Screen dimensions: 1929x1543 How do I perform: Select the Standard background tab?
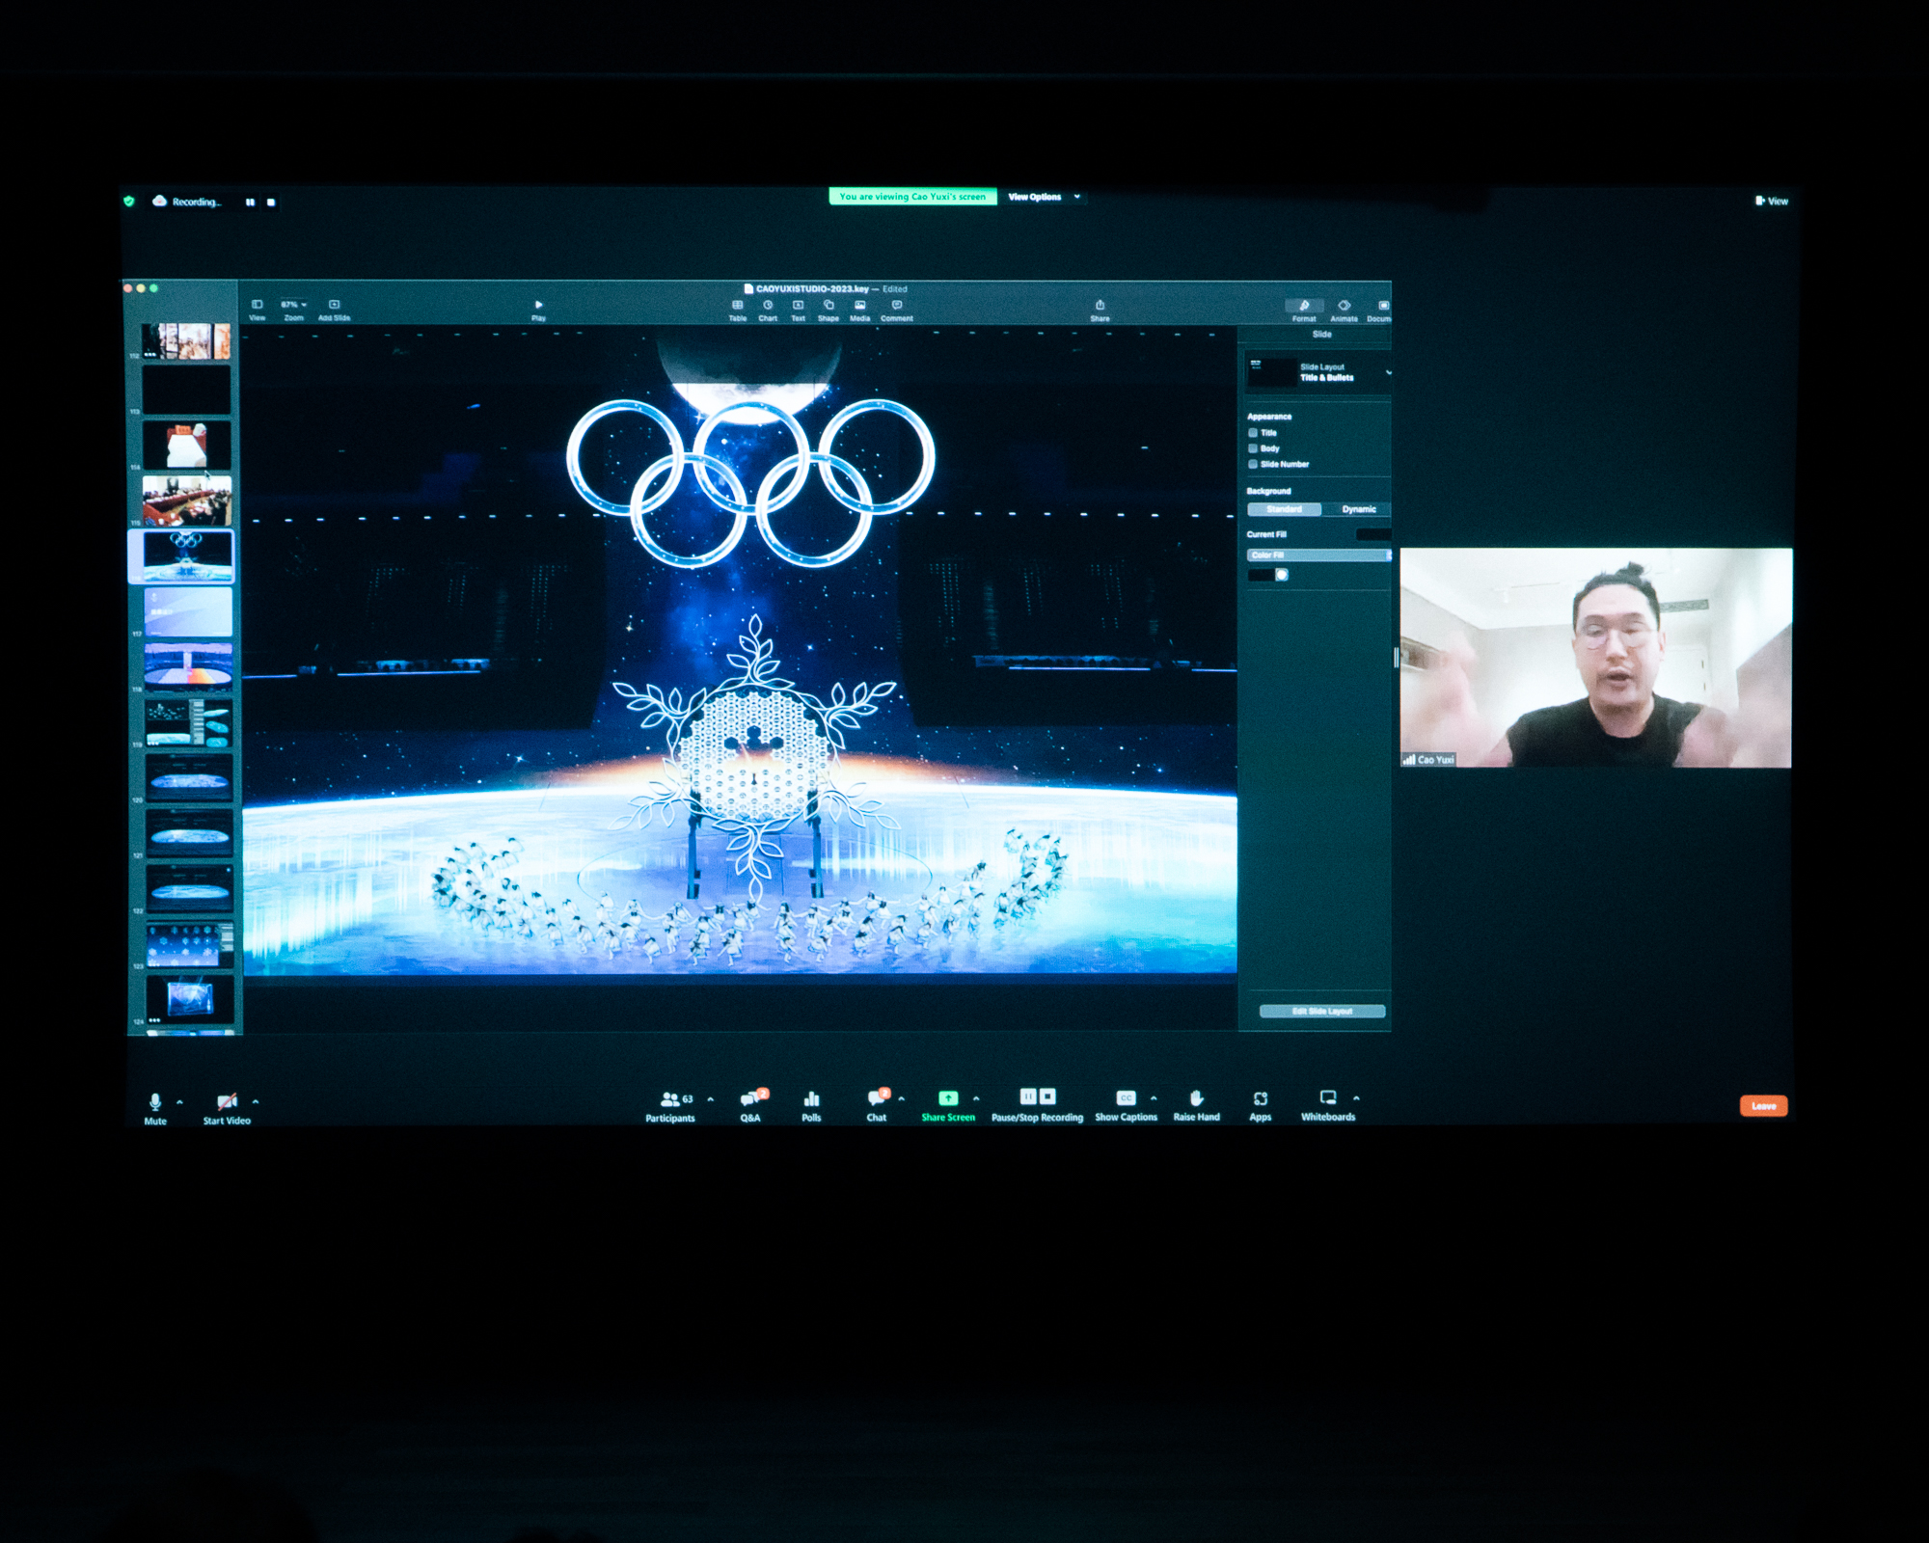point(1284,509)
